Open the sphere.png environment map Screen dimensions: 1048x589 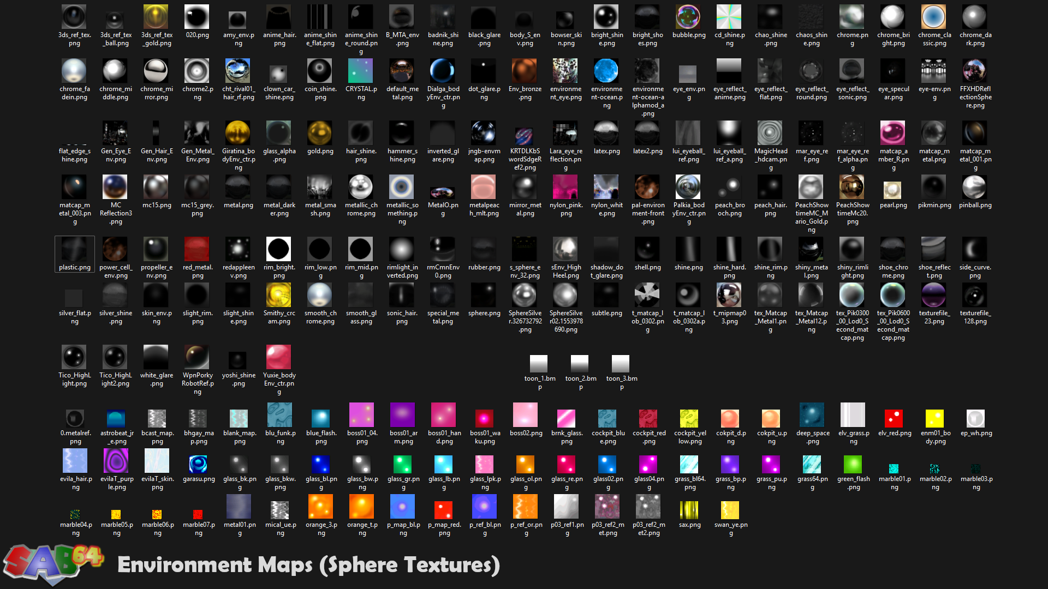(484, 296)
